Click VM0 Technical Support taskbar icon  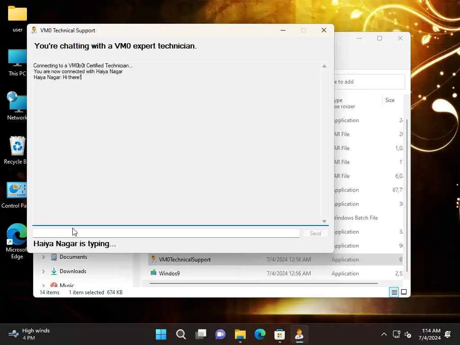(x=299, y=334)
